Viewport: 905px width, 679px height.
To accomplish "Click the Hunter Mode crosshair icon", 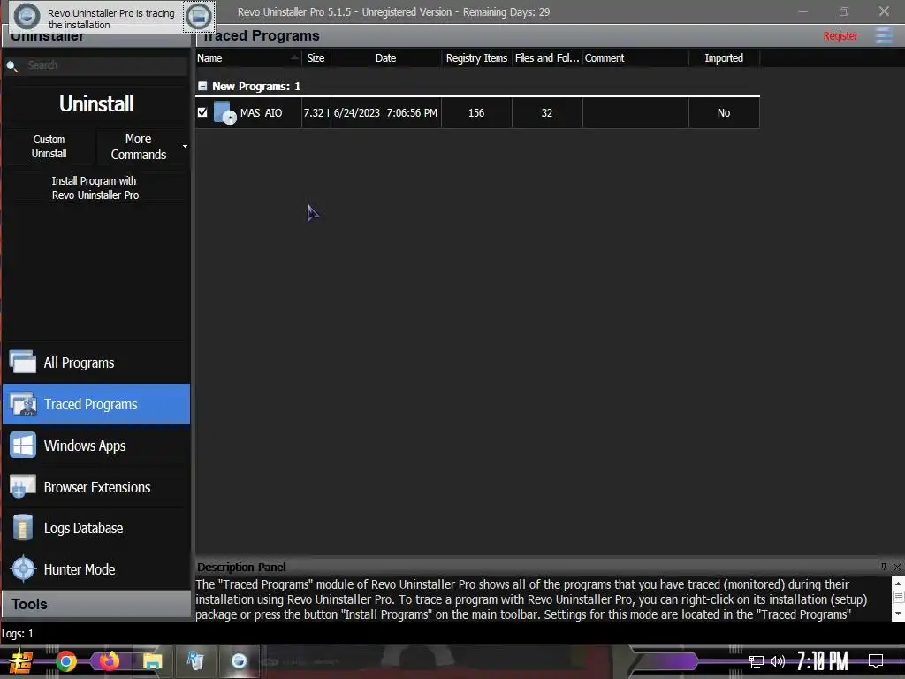I will coord(24,568).
